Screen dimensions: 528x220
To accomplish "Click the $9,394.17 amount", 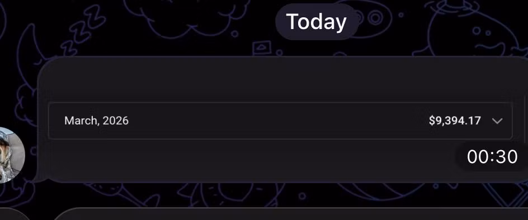I will tap(455, 121).
